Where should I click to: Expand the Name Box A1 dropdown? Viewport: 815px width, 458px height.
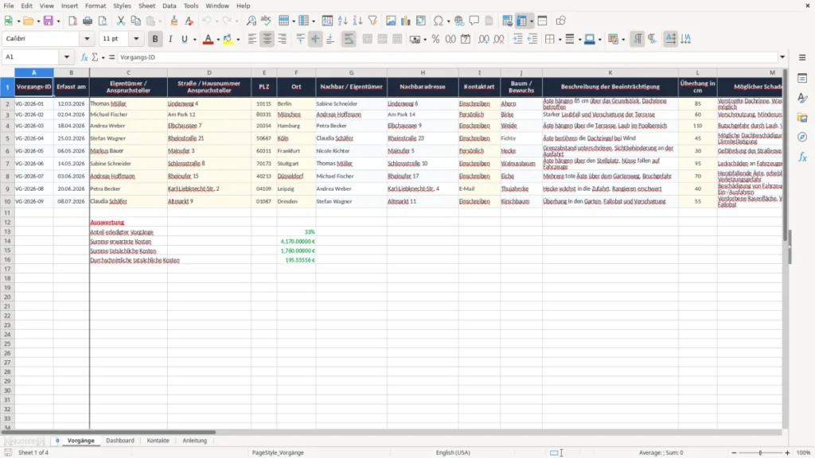point(67,57)
